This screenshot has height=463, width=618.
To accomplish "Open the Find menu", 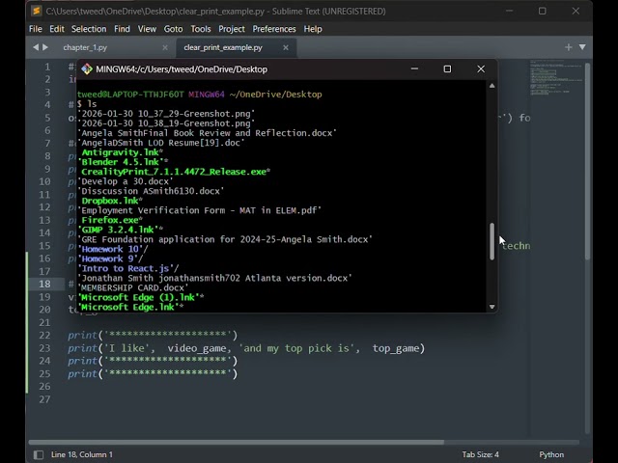I will click(x=122, y=29).
